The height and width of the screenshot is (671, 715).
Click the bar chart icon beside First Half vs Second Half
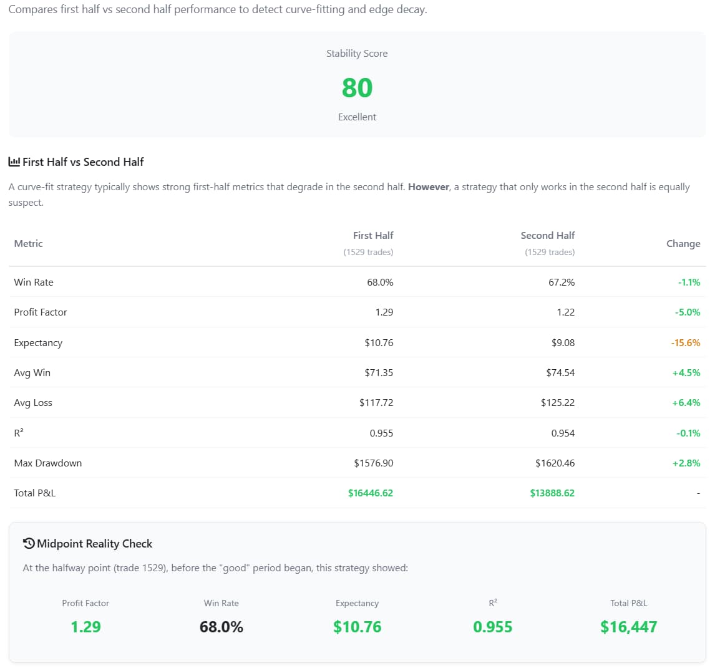click(x=14, y=162)
